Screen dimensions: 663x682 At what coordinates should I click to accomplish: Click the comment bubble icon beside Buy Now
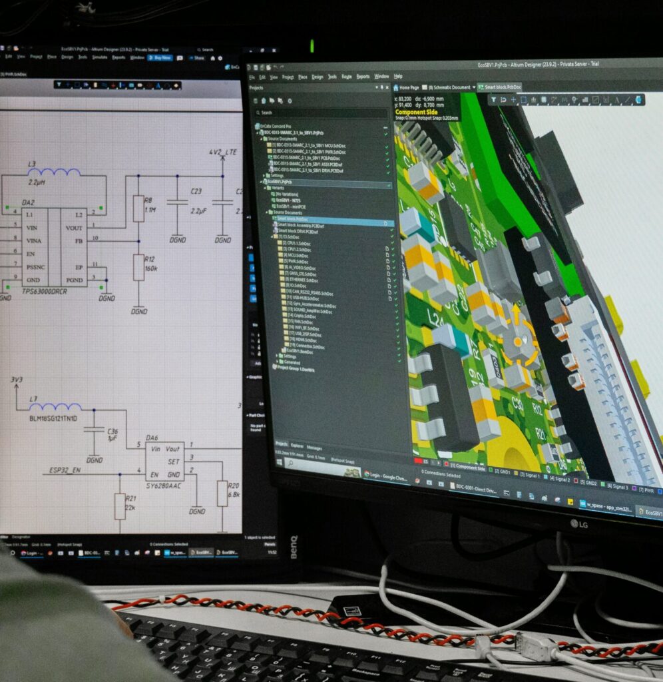point(180,58)
